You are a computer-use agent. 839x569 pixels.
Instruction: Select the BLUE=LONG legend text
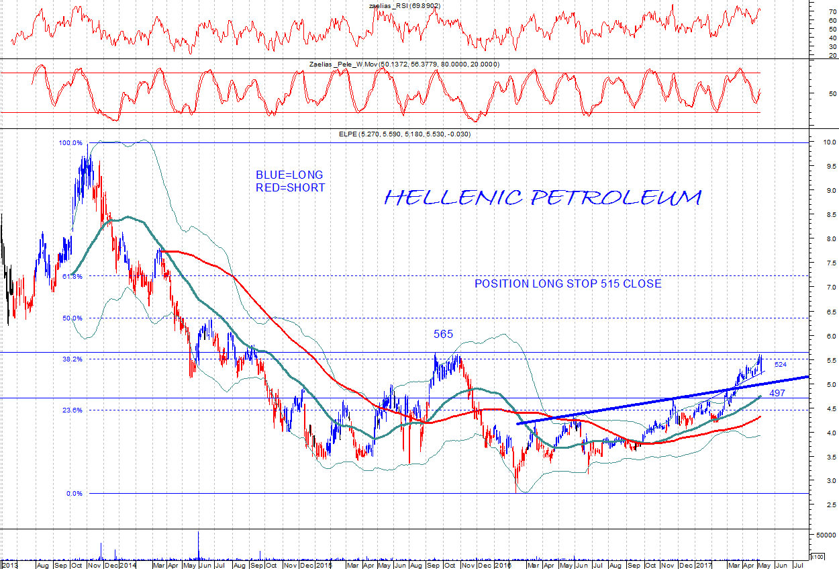pos(289,175)
